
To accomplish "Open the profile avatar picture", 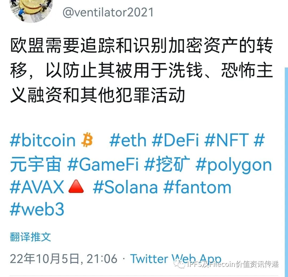I will 31,10.
